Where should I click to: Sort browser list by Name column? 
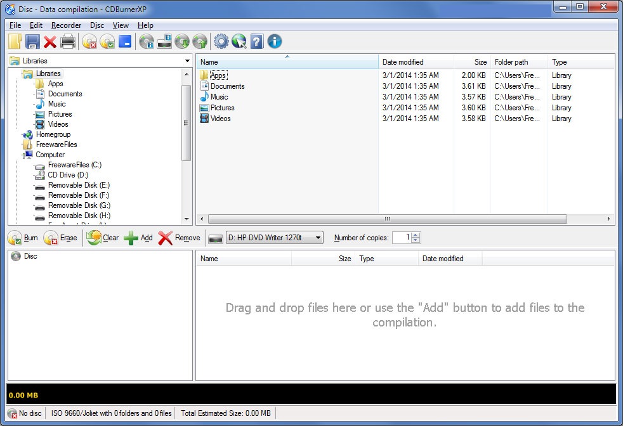point(287,62)
